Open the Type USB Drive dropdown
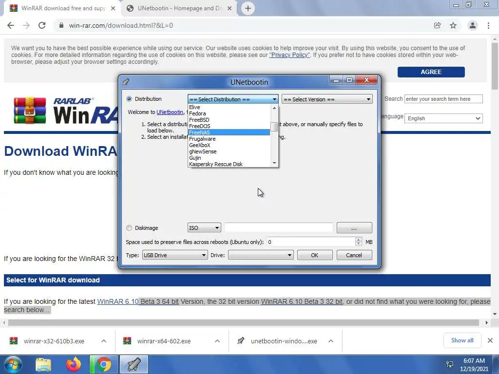499x374 pixels. coord(175,255)
